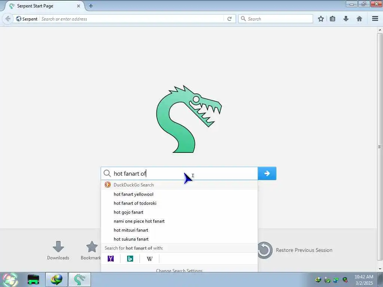This screenshot has height=287, width=383.
Task: Click the first system tray icon
Action: [x=318, y=280]
